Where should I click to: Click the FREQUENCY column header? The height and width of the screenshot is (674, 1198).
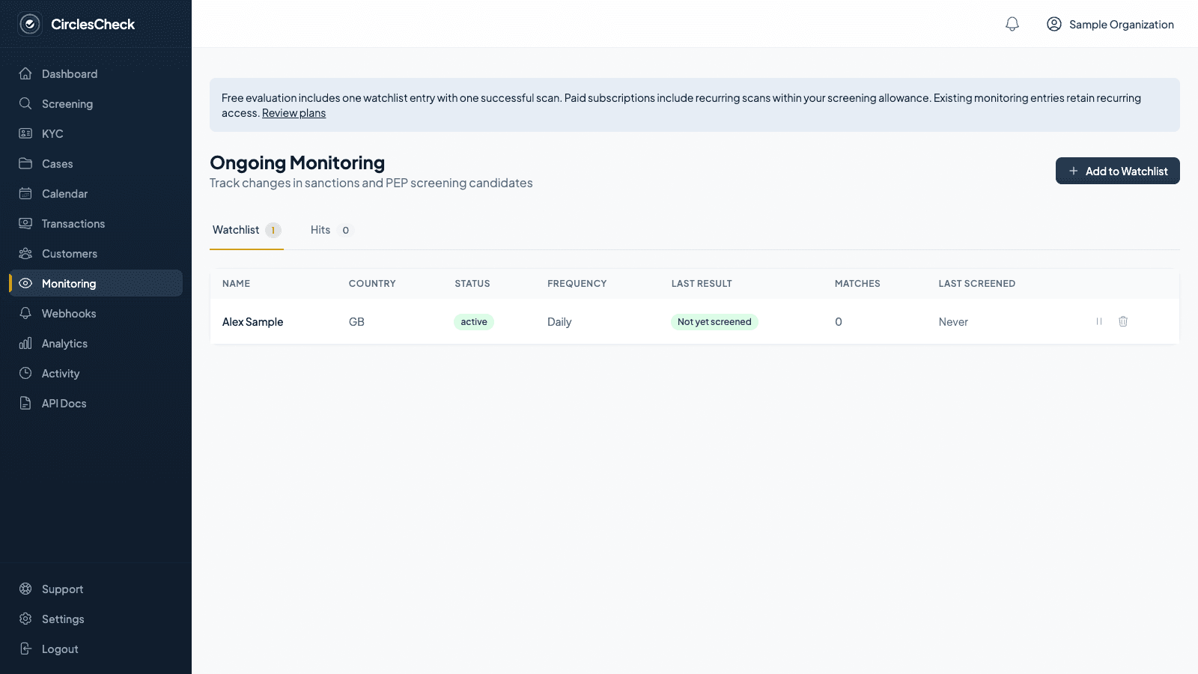[577, 284]
